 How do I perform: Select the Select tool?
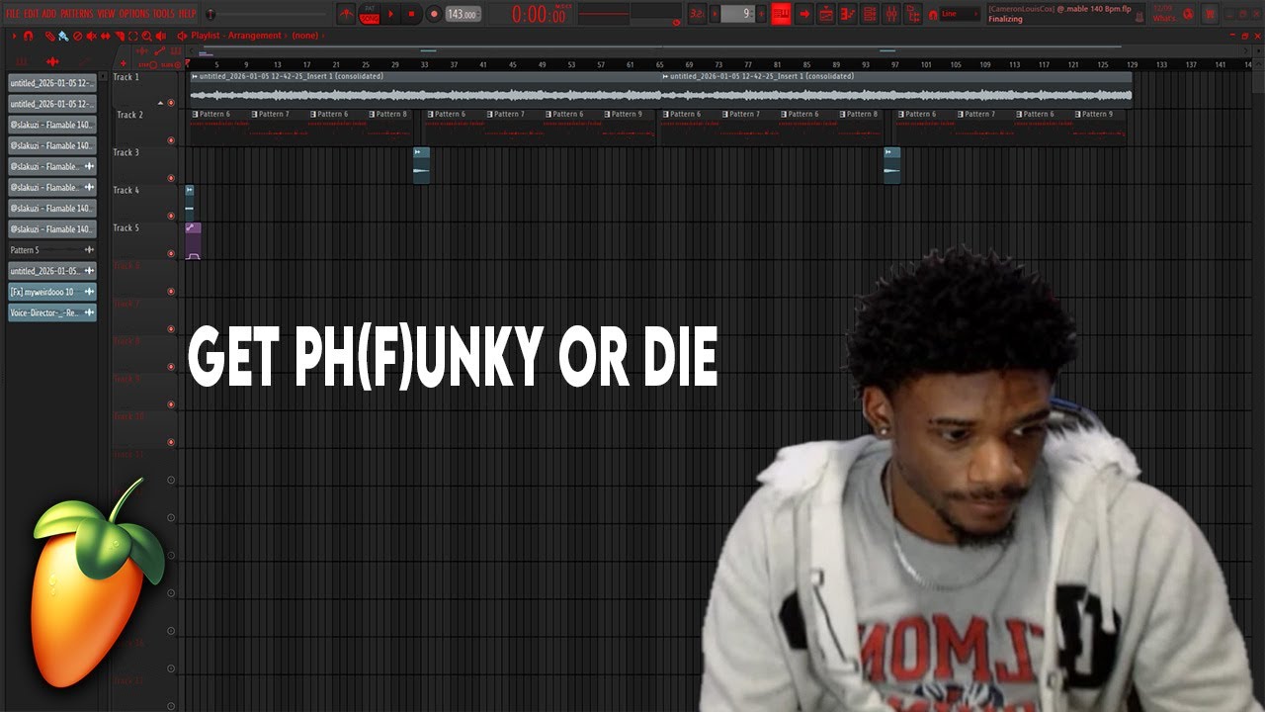click(132, 36)
